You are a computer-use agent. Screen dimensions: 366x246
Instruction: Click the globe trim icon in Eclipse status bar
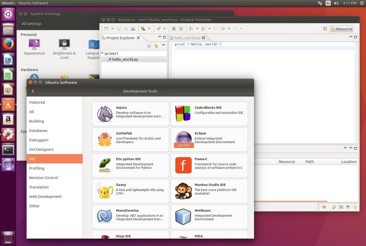[334, 207]
